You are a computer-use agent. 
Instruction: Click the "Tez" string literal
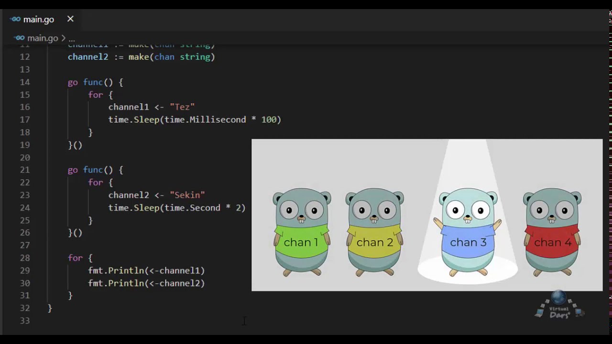pos(182,107)
